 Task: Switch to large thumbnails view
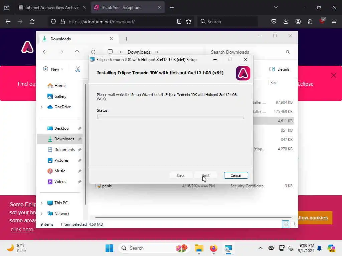293,224
